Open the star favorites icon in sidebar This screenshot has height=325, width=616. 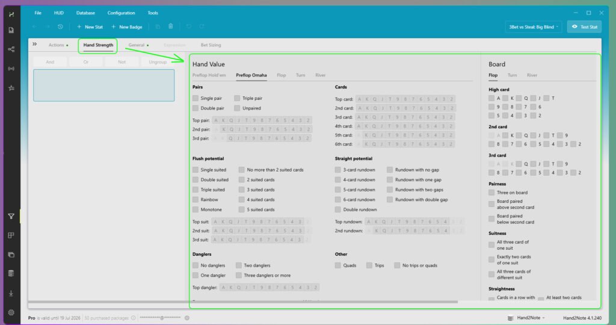click(11, 88)
